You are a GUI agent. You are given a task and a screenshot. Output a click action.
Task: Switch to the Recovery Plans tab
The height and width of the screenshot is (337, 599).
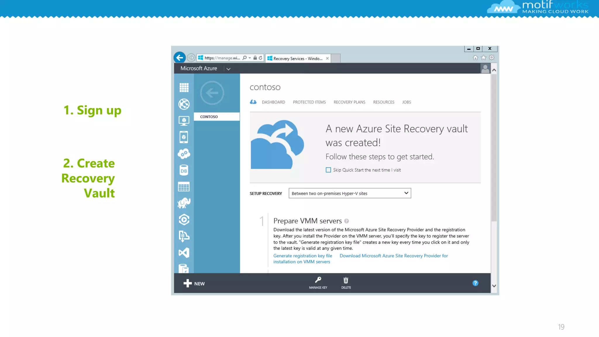349,102
